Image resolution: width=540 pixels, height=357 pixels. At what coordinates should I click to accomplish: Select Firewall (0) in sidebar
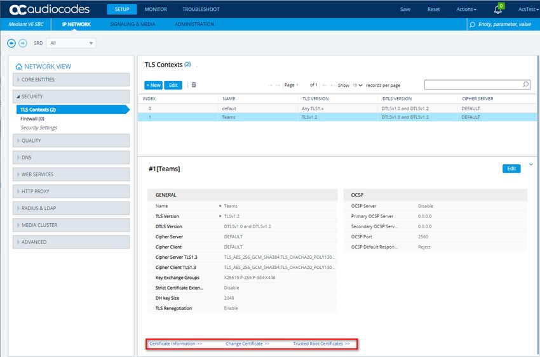[x=32, y=119]
